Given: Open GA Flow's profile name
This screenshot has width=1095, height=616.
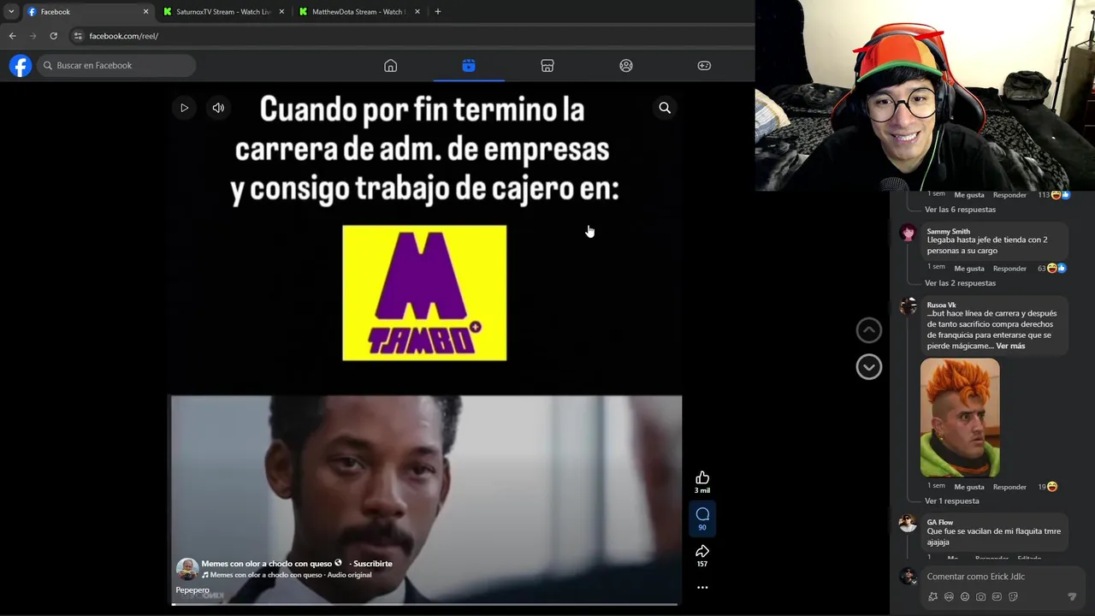Looking at the screenshot, I should click(x=939, y=522).
